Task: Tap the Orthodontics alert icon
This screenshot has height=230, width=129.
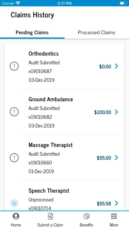Action: click(14, 66)
